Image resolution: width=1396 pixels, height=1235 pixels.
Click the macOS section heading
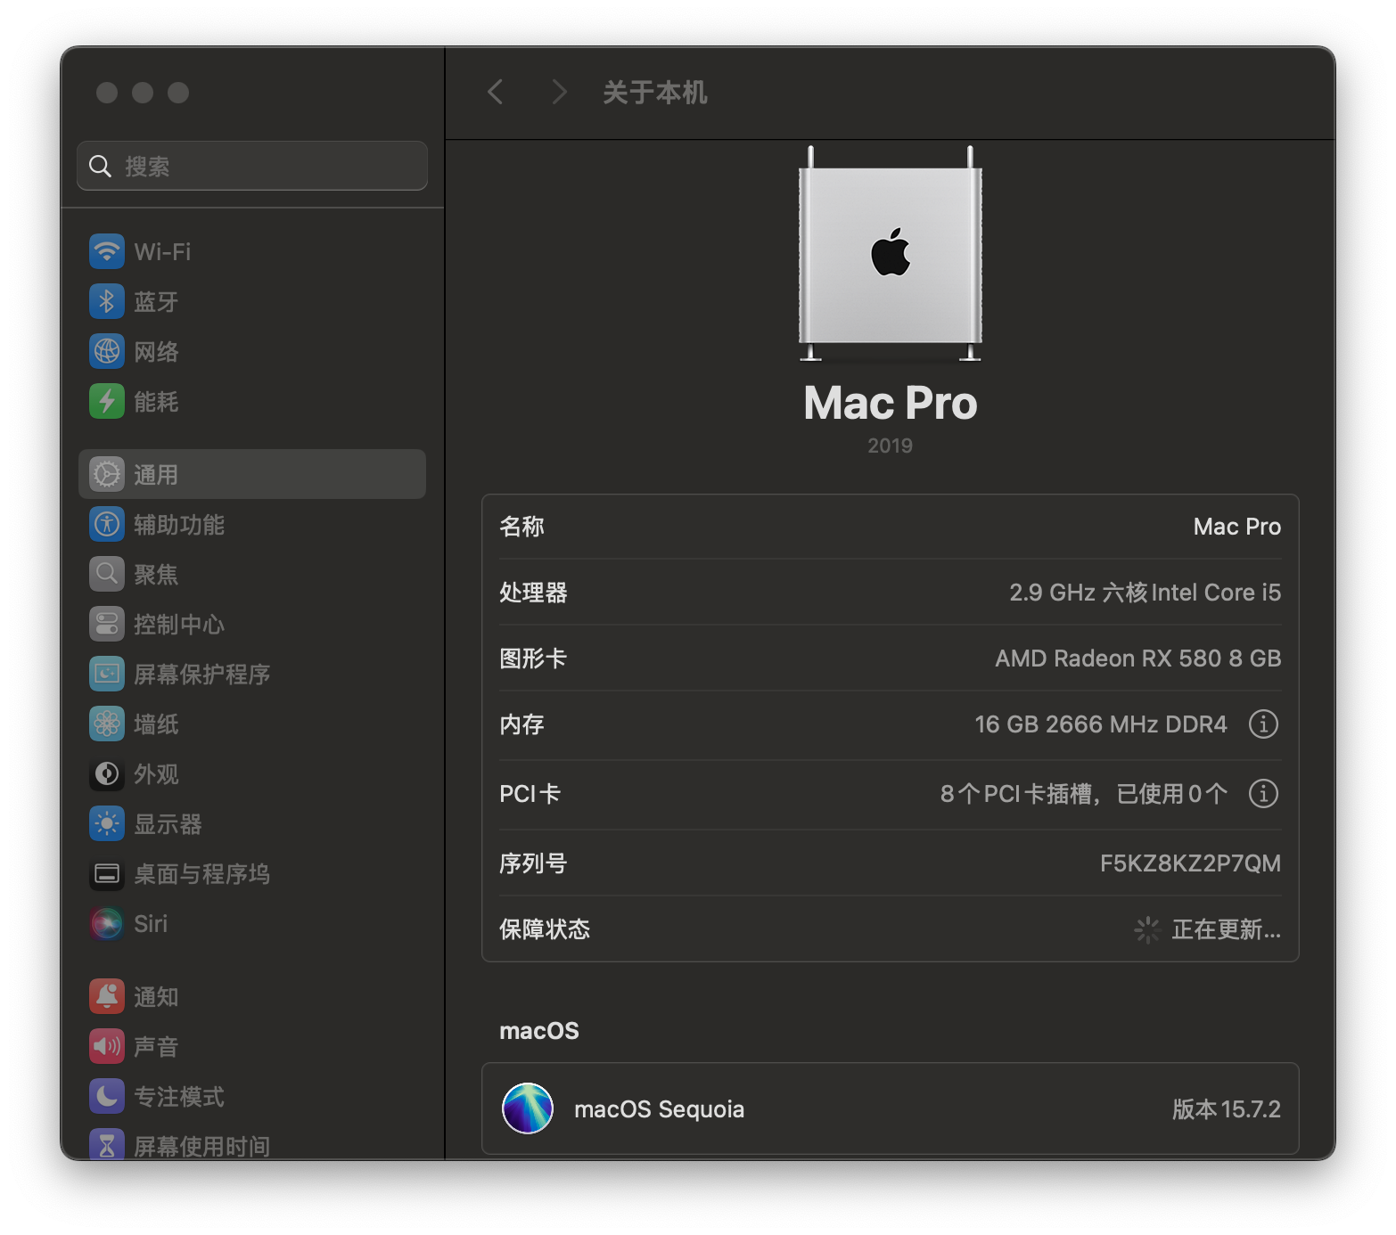(539, 1031)
